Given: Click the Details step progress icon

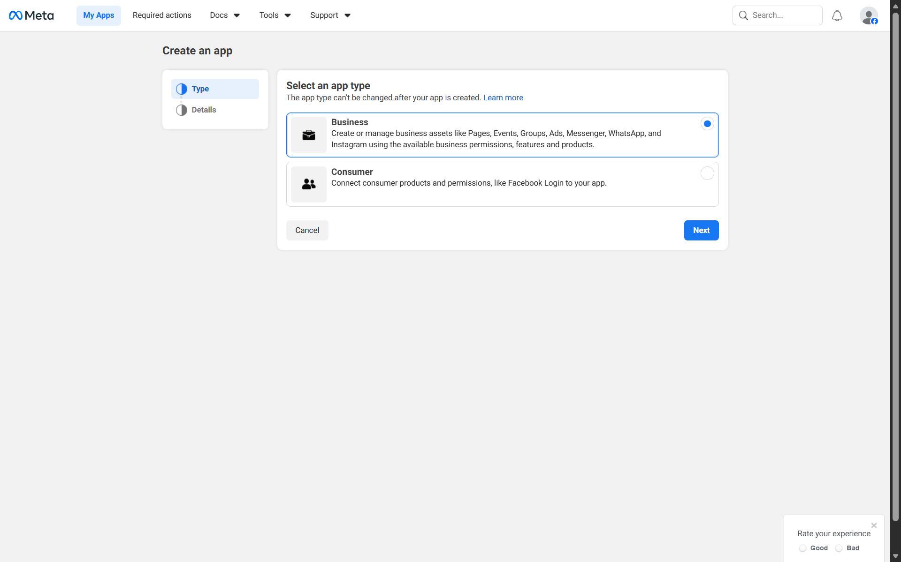Looking at the screenshot, I should tap(182, 110).
